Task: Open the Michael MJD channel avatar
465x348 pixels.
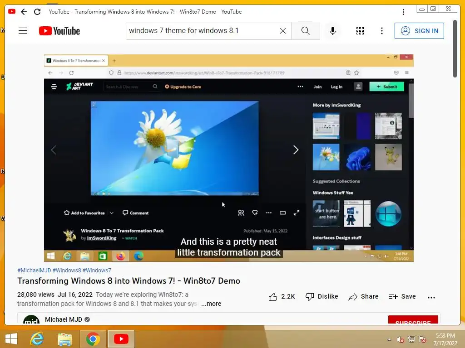Action: coord(31,319)
